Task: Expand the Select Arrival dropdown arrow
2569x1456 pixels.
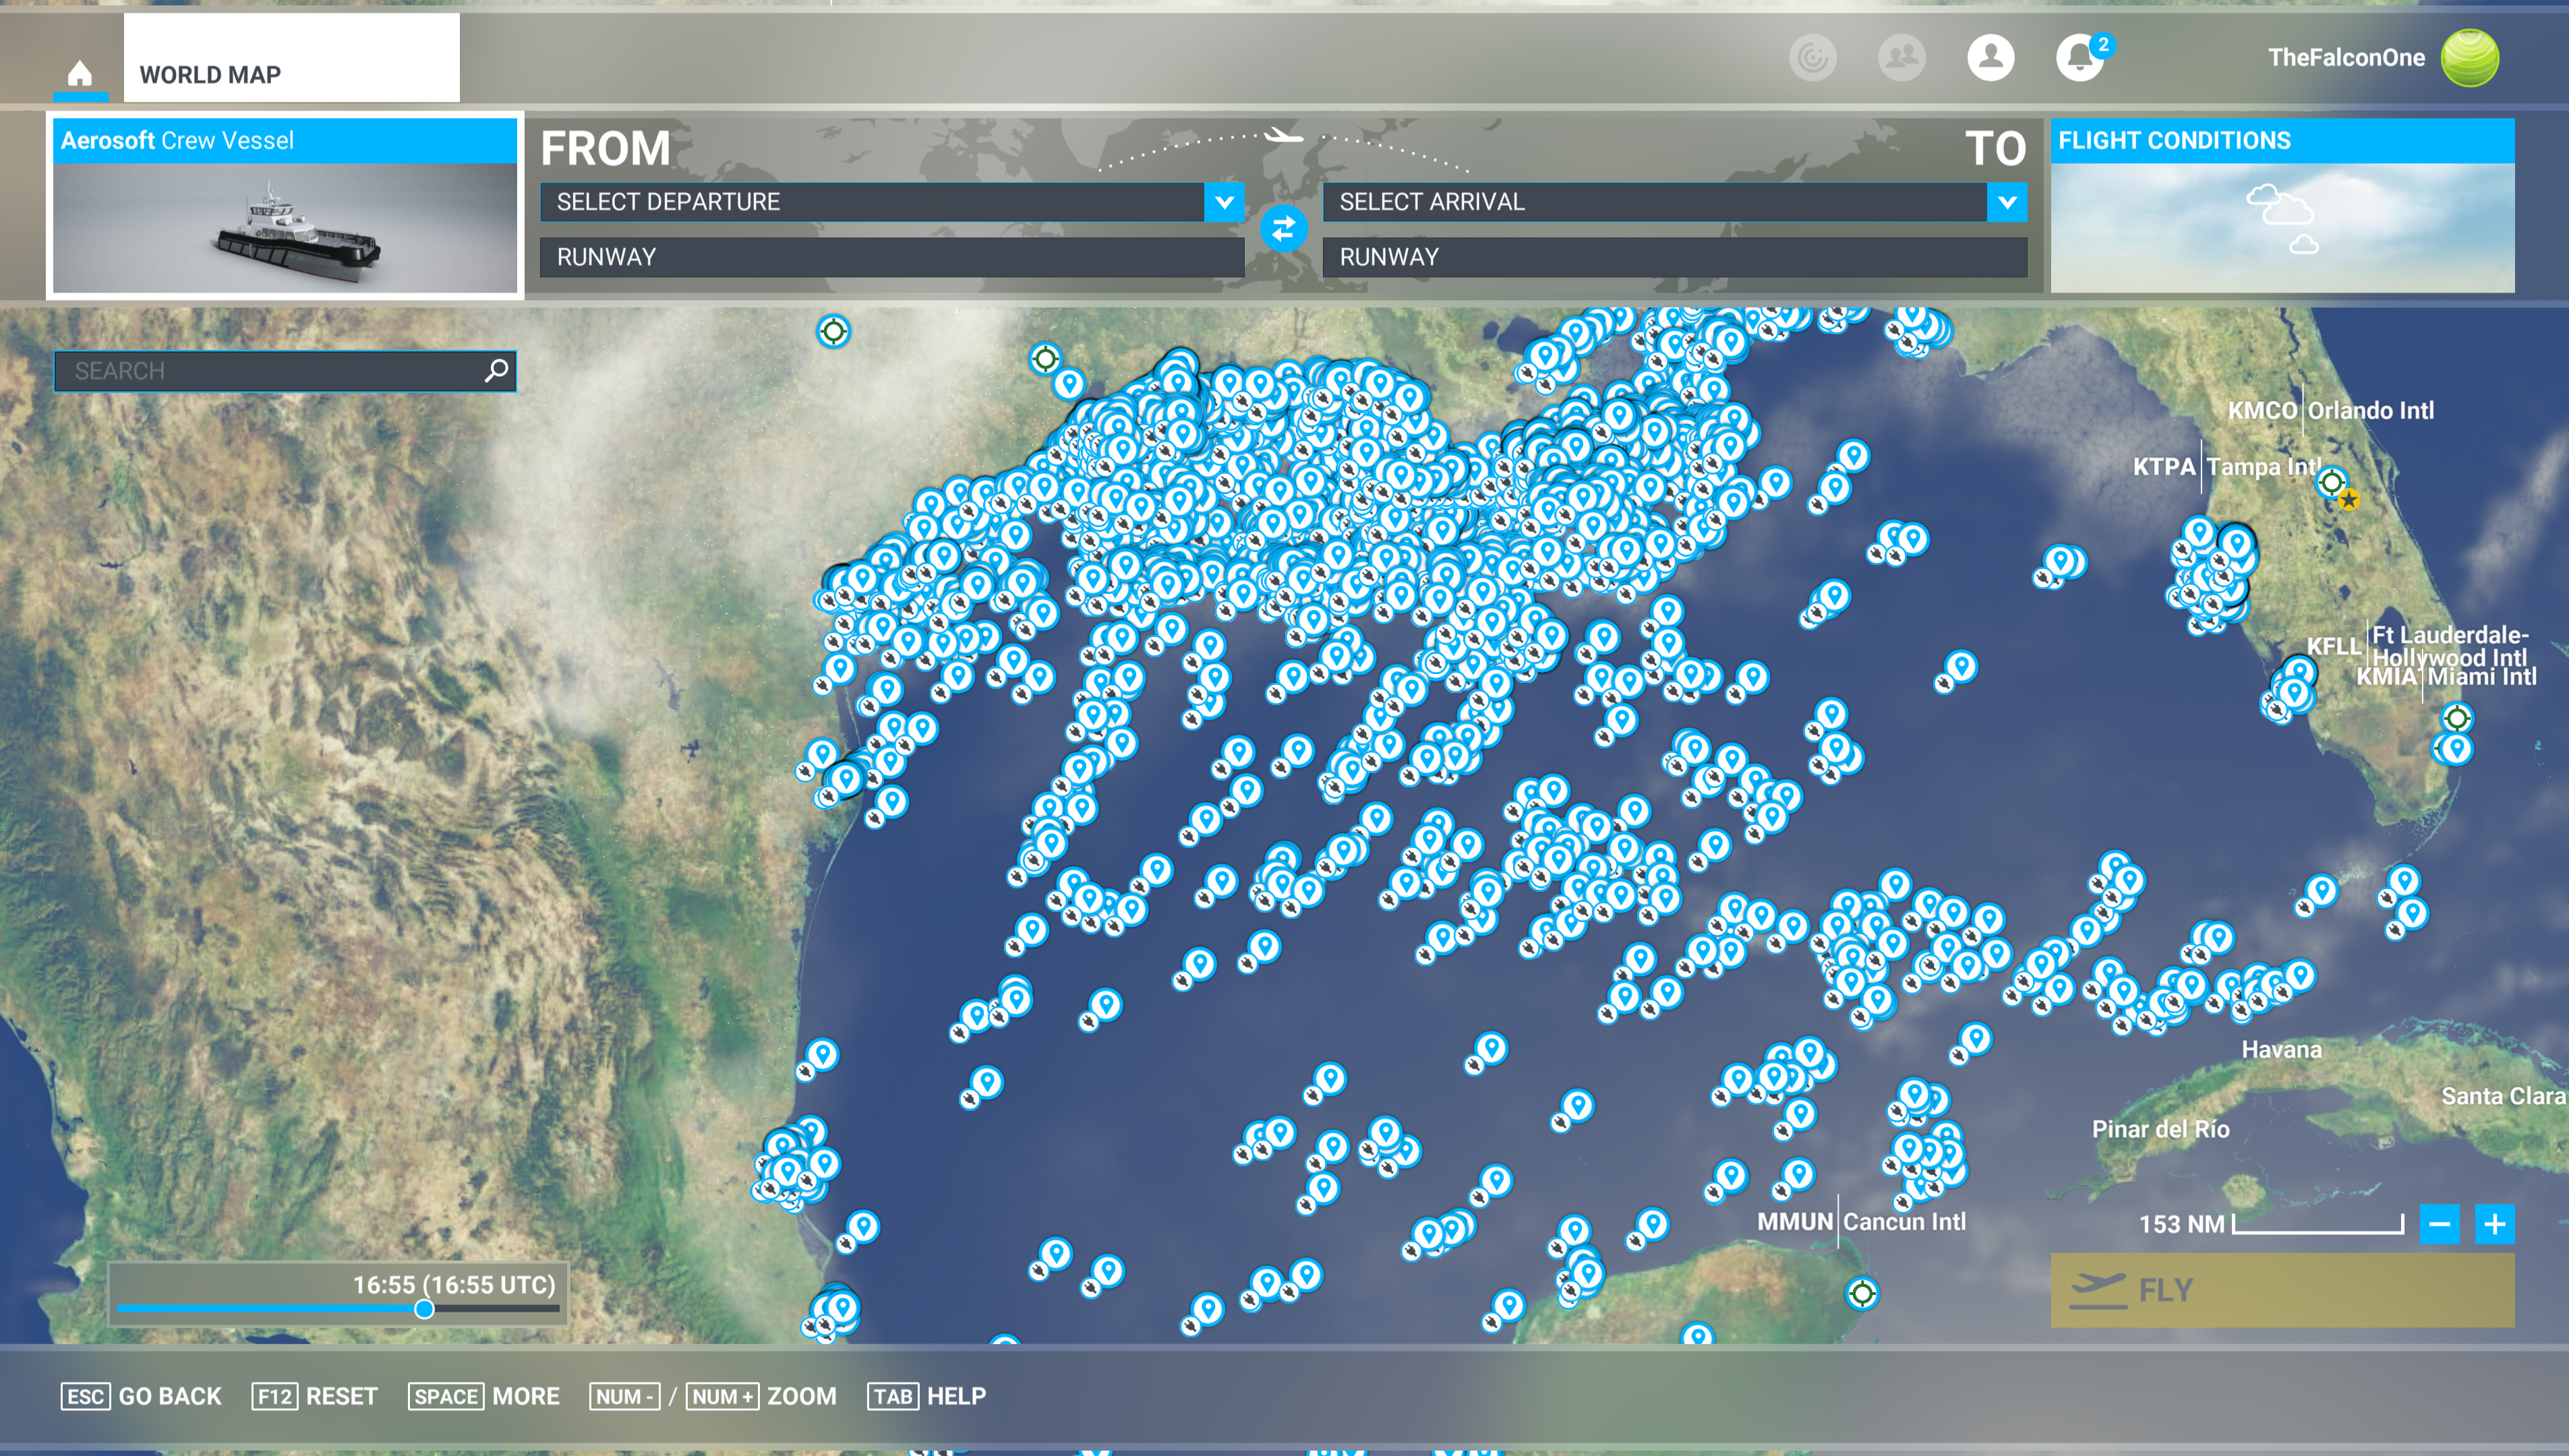Action: pyautogui.click(x=2007, y=202)
